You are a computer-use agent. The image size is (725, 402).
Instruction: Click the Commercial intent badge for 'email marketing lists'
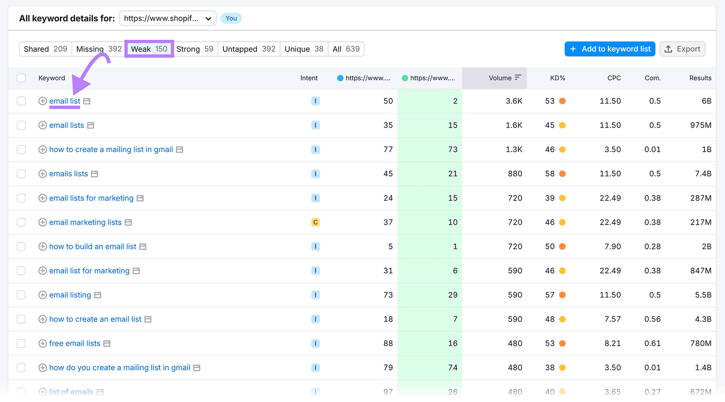click(x=315, y=222)
